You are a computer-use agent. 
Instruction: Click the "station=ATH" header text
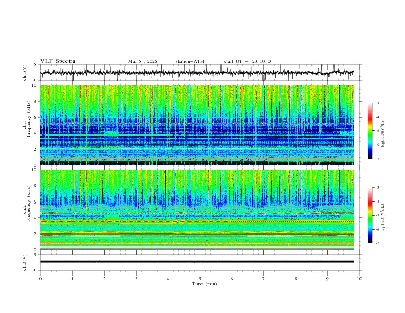pos(190,61)
